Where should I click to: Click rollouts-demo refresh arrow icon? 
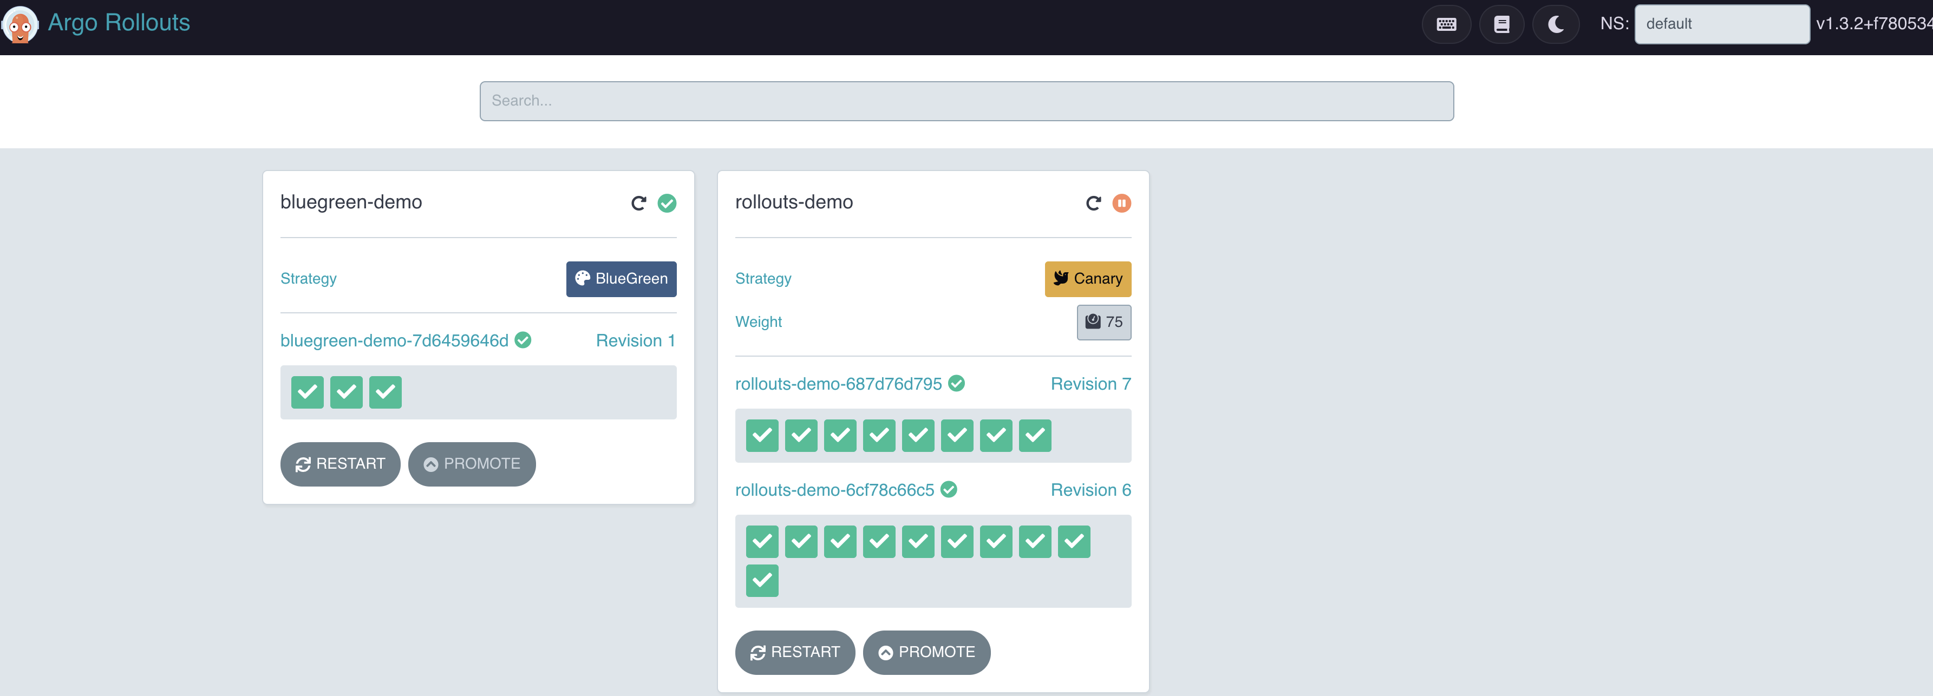tap(1093, 203)
